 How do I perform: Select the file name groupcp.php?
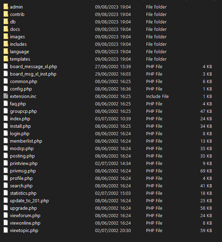23,112
